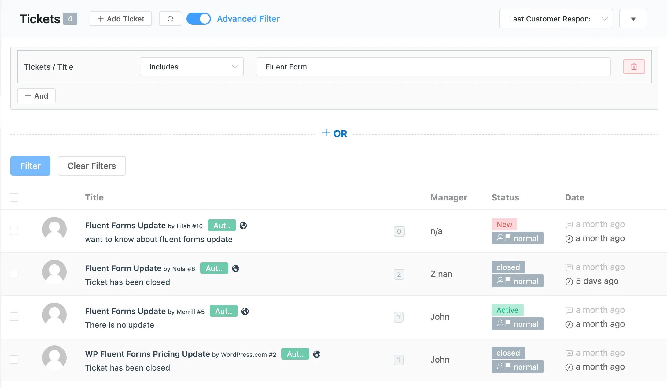Open ticket Fluent Forms Update by Lilah
667x388 pixels.
tap(125, 226)
